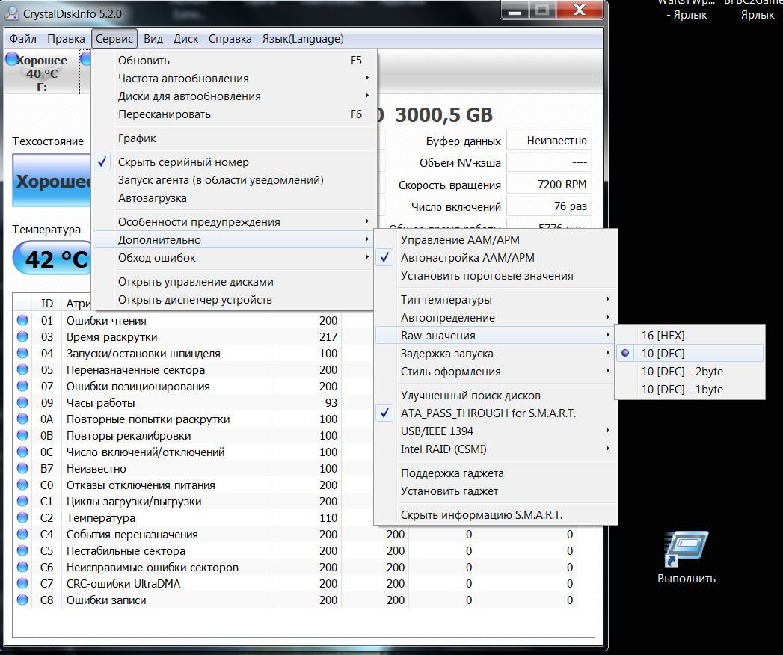Click status orb of row C8 Ошибки записи
Screen dimensions: 783x655
tap(22, 600)
